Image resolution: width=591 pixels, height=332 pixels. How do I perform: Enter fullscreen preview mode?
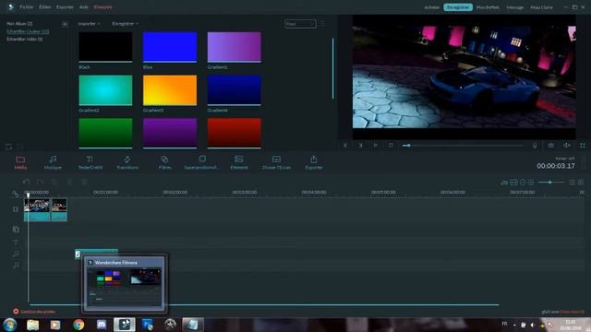[x=583, y=146]
